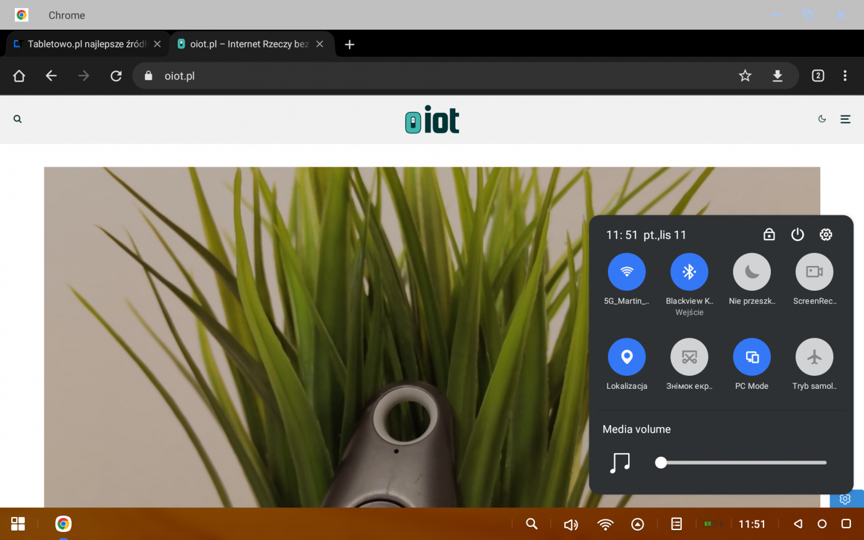Image resolution: width=864 pixels, height=540 pixels.
Task: Navigate back to the previous page
Action: (51, 76)
